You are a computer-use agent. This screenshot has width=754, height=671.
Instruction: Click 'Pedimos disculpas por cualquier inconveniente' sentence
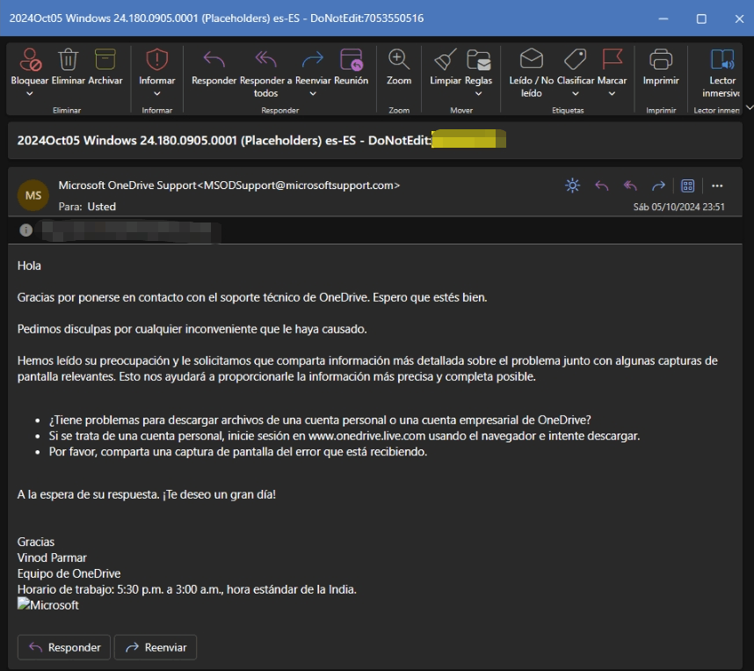tap(192, 329)
